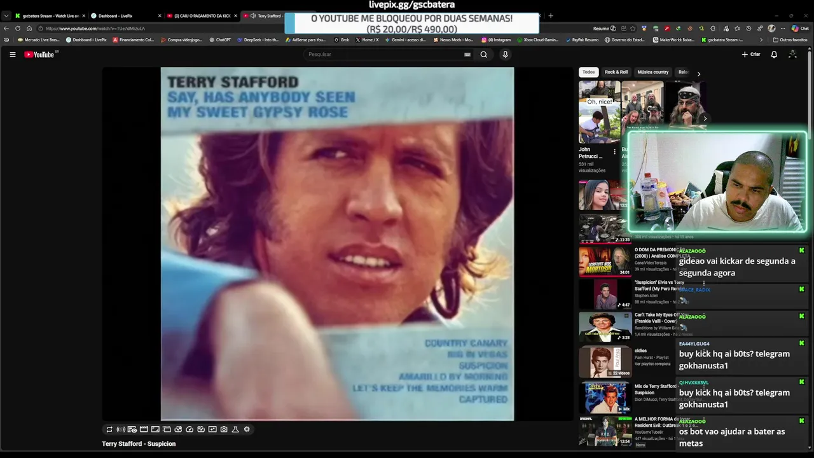Open the Instagram bookmark
This screenshot has height=458, width=814.
pyautogui.click(x=496, y=40)
